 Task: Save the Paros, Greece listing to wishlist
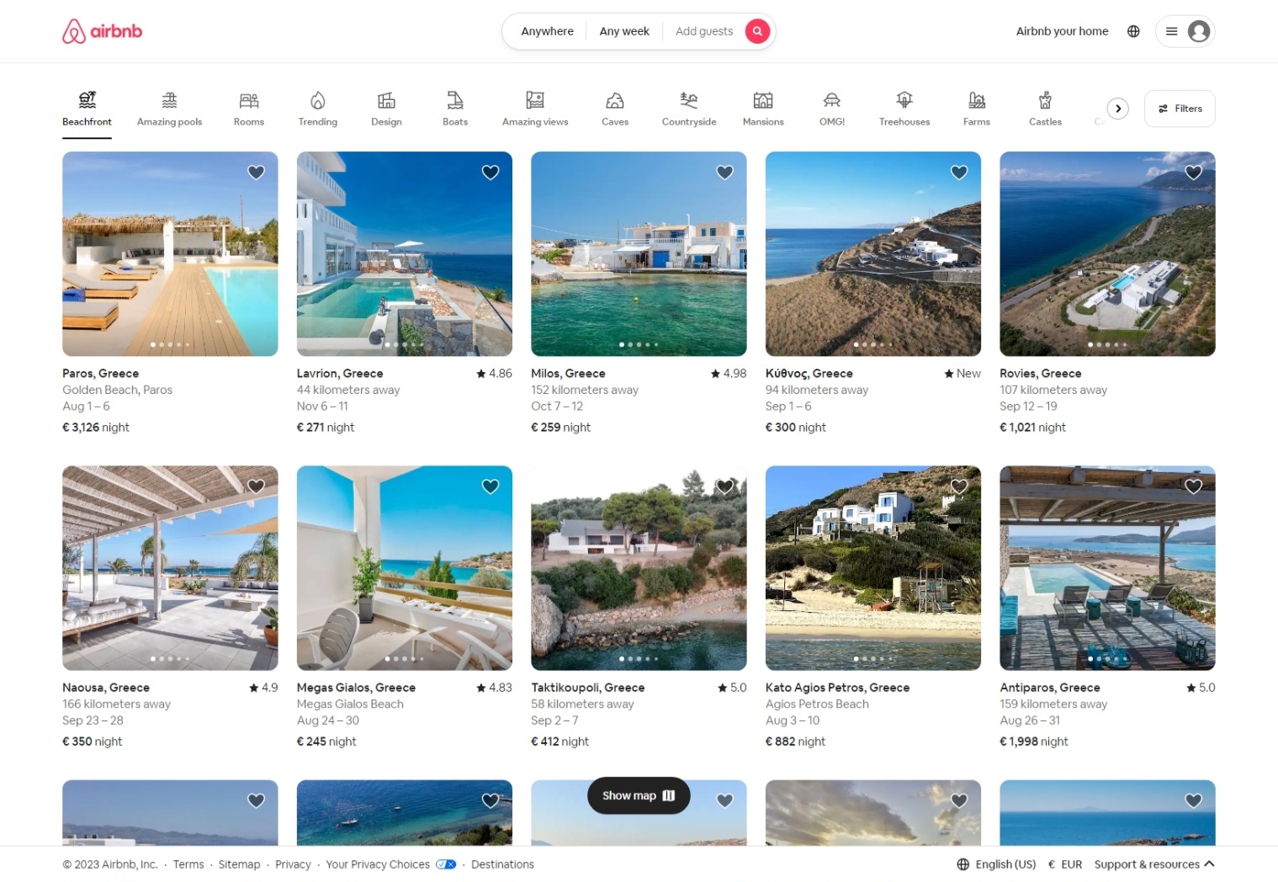pyautogui.click(x=256, y=173)
